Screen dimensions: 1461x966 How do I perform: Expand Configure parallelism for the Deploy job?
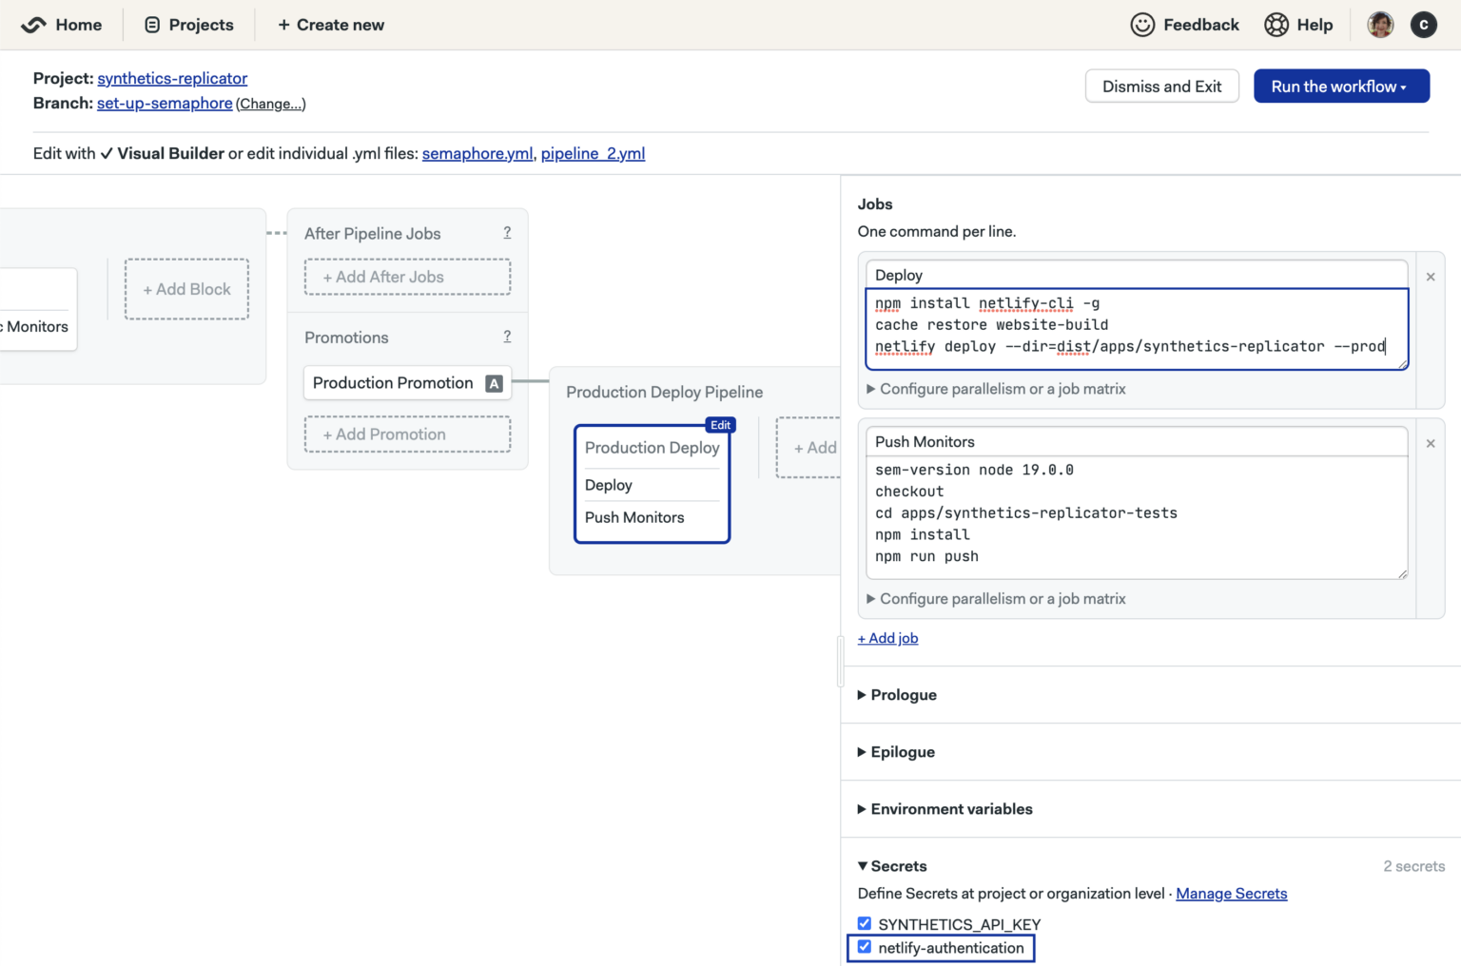click(x=996, y=388)
